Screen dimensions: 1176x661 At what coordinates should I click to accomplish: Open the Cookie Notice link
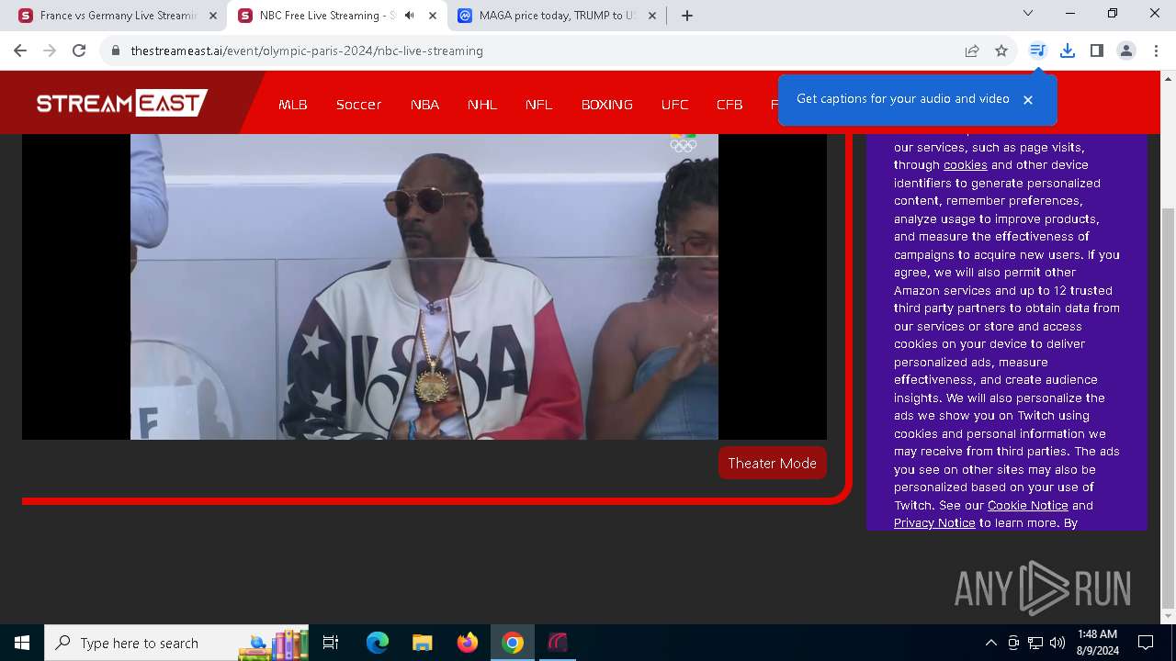1027,506
